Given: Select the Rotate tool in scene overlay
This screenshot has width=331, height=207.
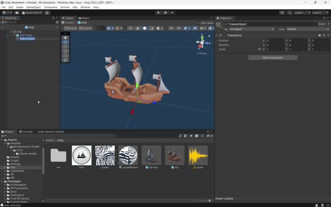Looking at the screenshot, I should tap(66, 47).
